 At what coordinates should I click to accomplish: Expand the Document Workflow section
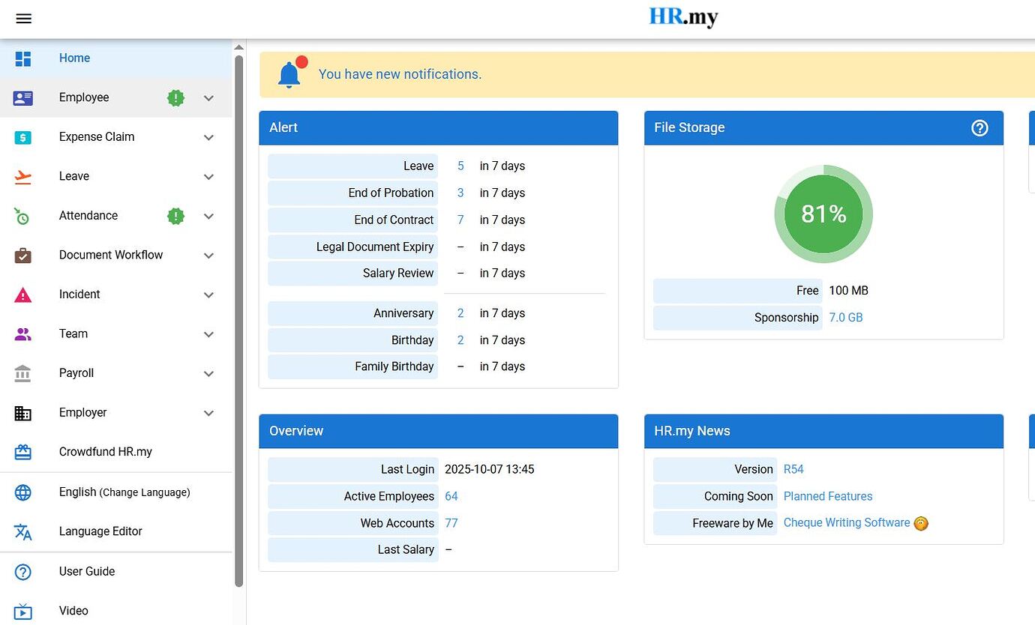coord(208,255)
